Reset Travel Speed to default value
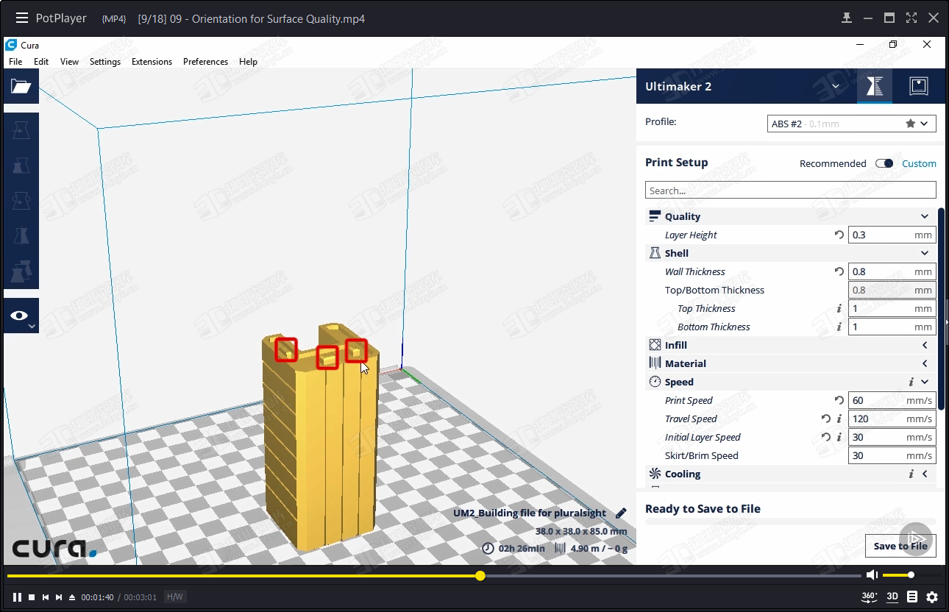This screenshot has width=949, height=612. click(826, 419)
